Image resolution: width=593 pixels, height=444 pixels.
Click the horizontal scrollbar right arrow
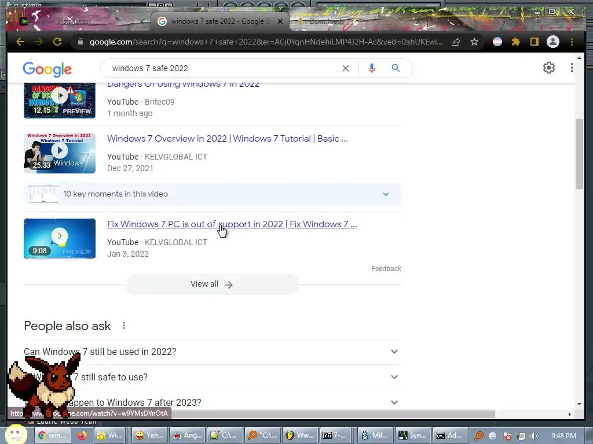[x=570, y=414]
